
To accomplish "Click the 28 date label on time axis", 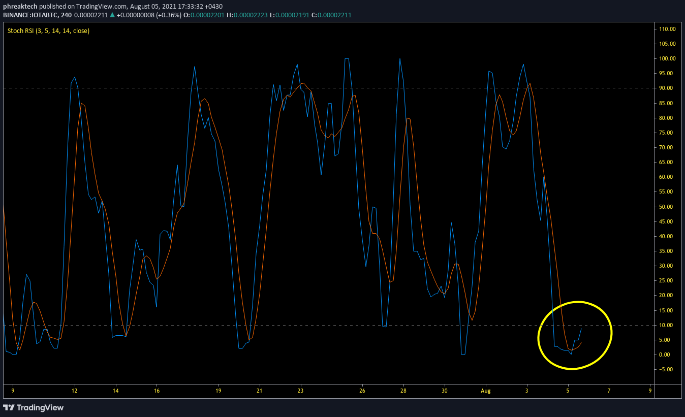I will (403, 391).
